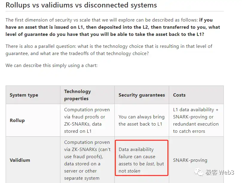Click the italic word lost in the table
Screen dimensions: 242x183
click(150, 164)
